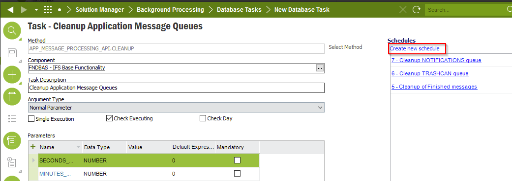
Task: Go back with the left arrow
Action: 11,10
